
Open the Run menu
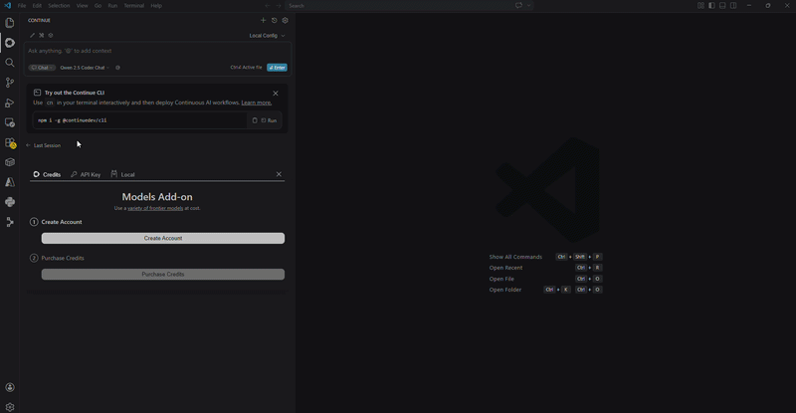[x=112, y=6]
